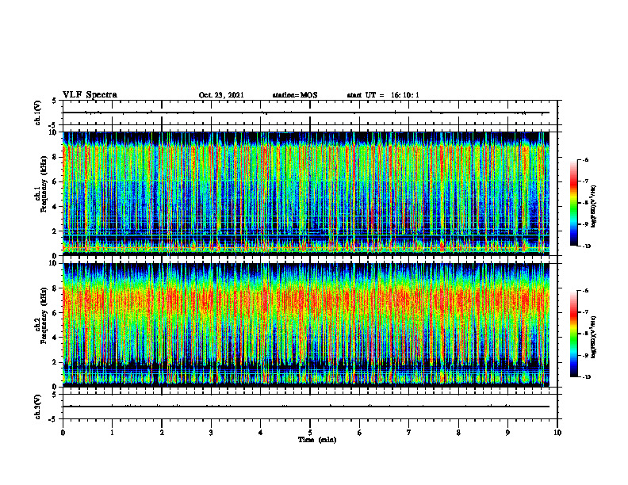Click inside the ch.1 spectrogram panel

coord(305,193)
